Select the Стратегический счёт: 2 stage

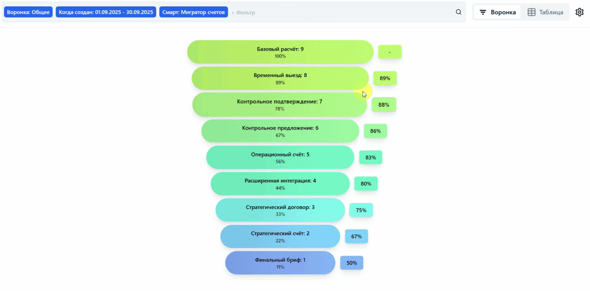point(280,237)
